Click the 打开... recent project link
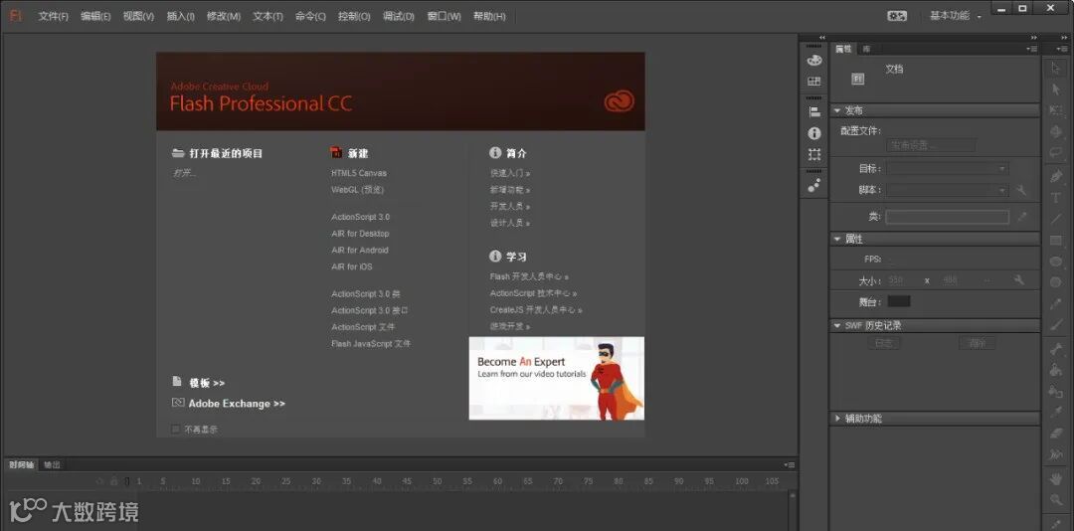The image size is (1074, 531). pyautogui.click(x=185, y=173)
